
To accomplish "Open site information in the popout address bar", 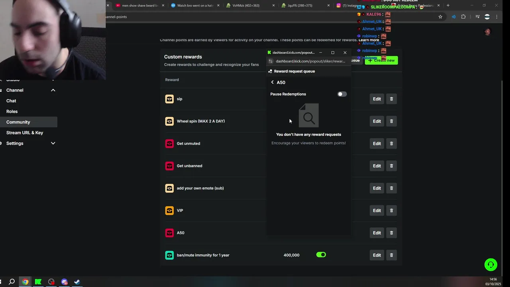I will [271, 61].
